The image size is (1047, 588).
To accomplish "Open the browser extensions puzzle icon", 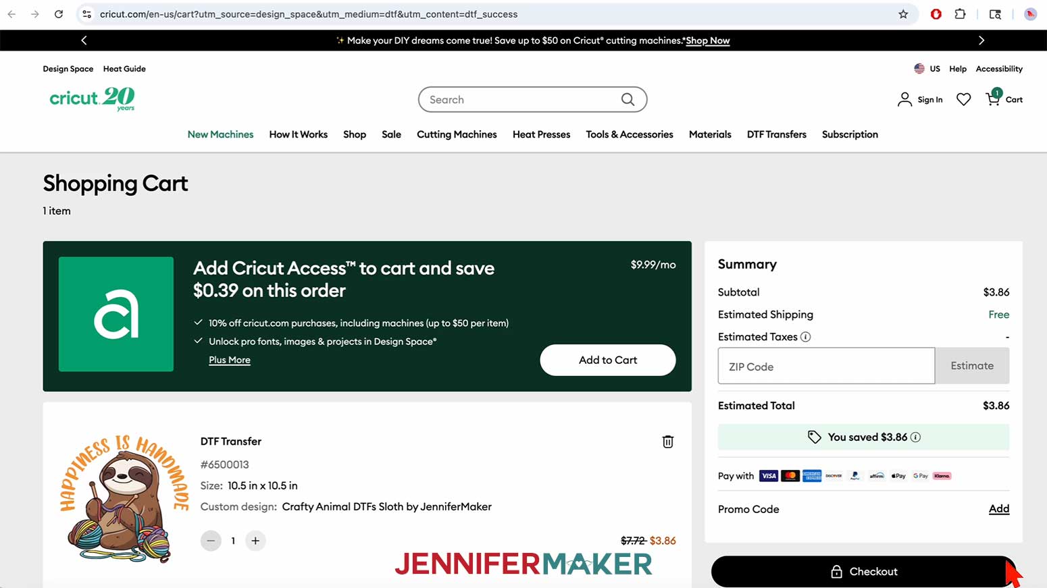I will pos(960,14).
